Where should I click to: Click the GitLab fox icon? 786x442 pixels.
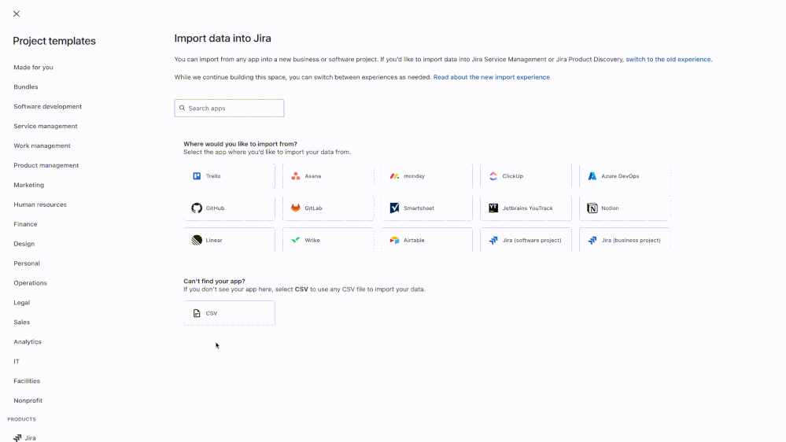tap(296, 208)
